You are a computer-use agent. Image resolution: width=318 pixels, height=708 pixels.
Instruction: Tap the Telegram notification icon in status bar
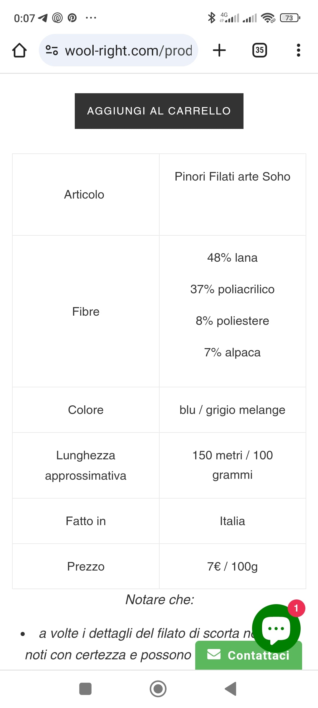pyautogui.click(x=43, y=18)
